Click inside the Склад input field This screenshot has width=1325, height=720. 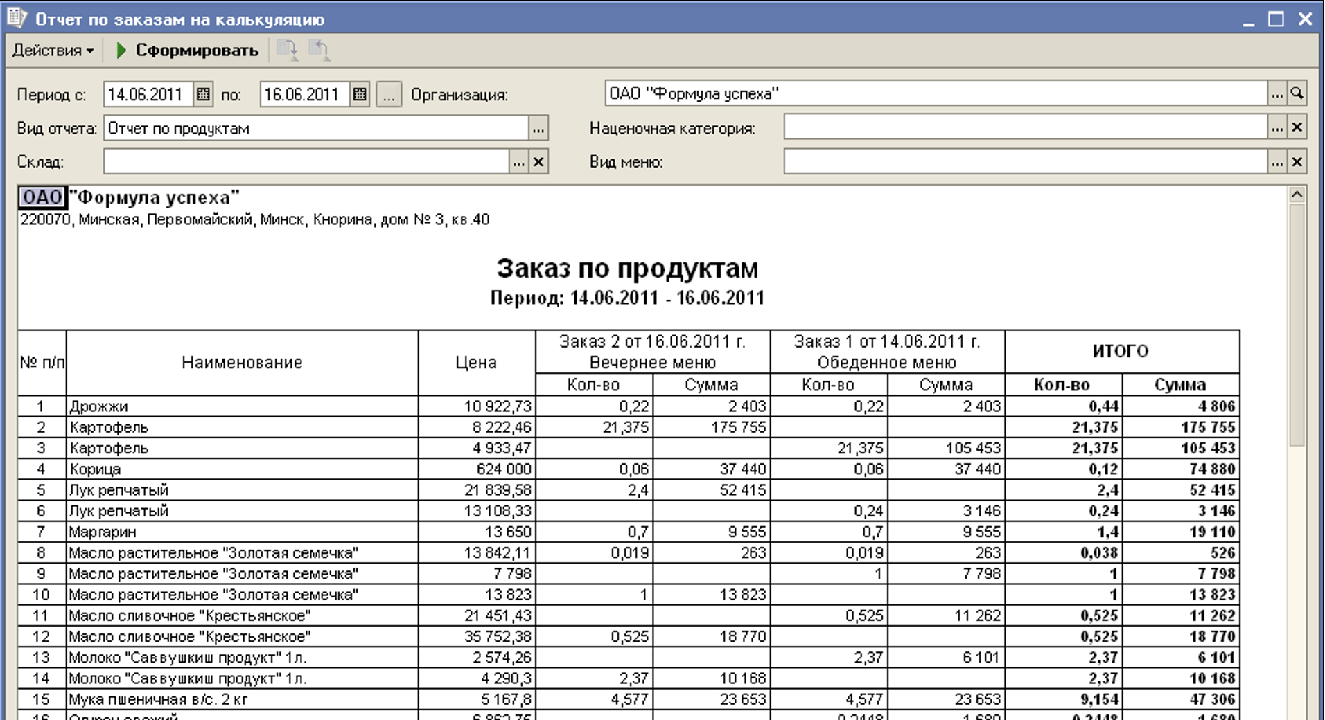click(x=305, y=162)
